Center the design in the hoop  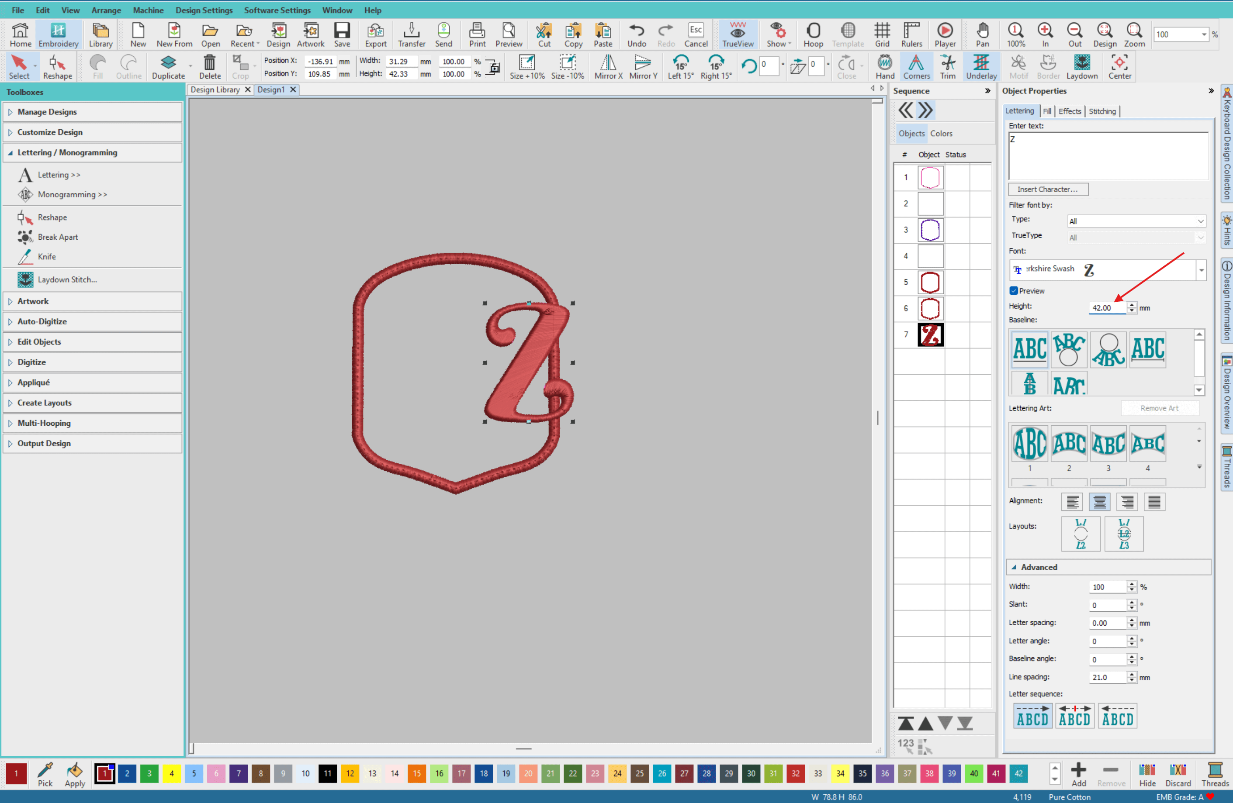click(1119, 66)
